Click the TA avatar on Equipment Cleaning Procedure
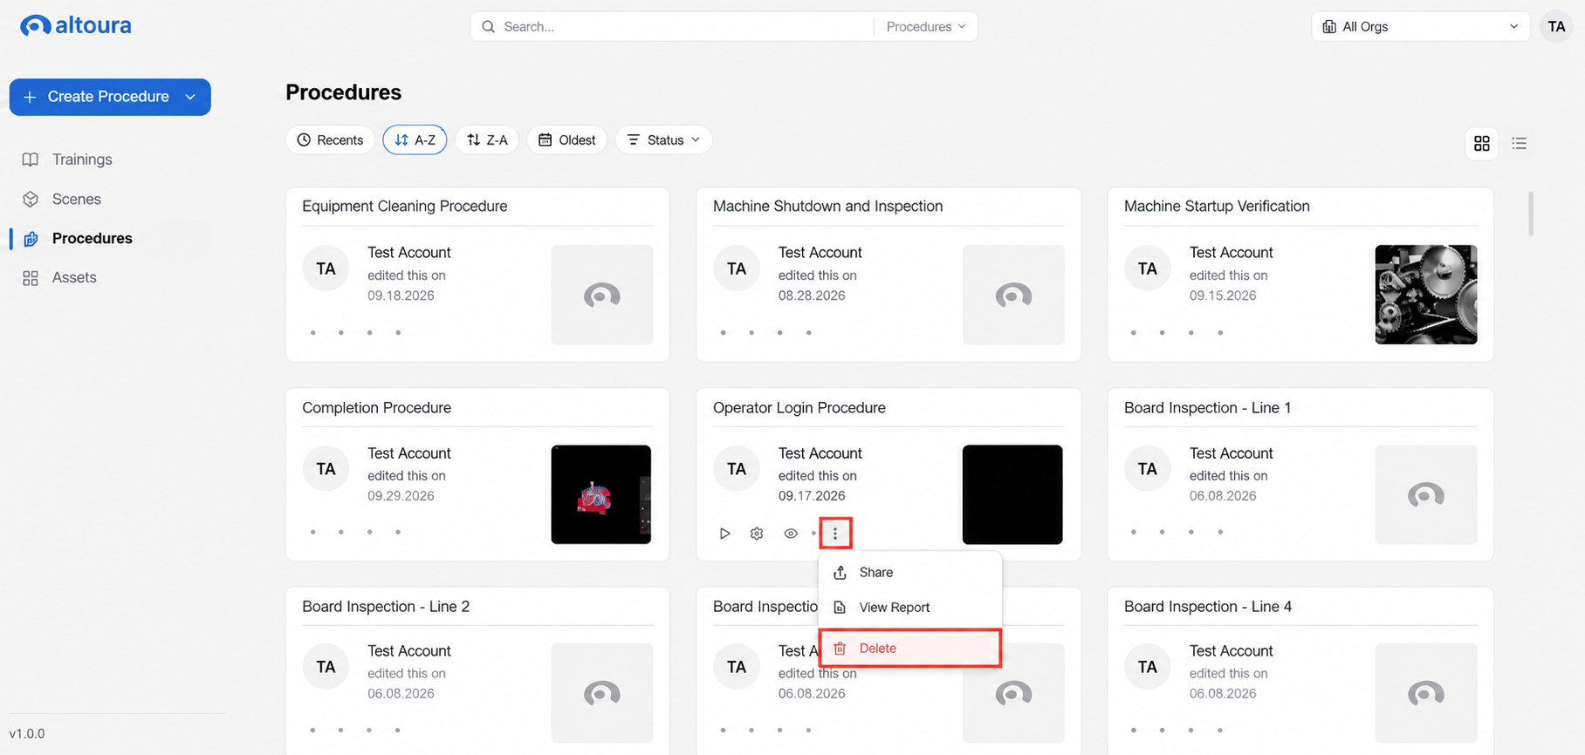The image size is (1585, 755). pos(326,269)
